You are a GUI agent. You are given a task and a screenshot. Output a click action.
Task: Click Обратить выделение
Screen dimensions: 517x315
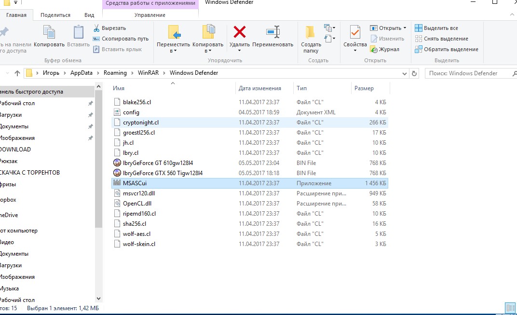point(447,49)
